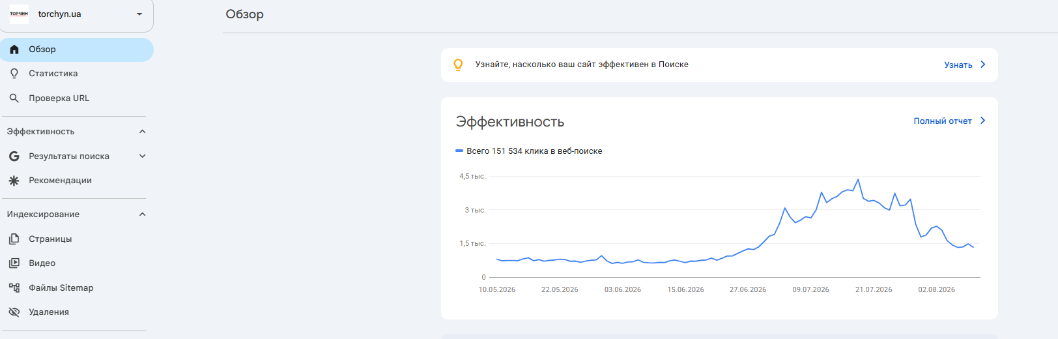The height and width of the screenshot is (339, 1058).
Task: Click the blue clicks legend marker
Action: coord(459,151)
